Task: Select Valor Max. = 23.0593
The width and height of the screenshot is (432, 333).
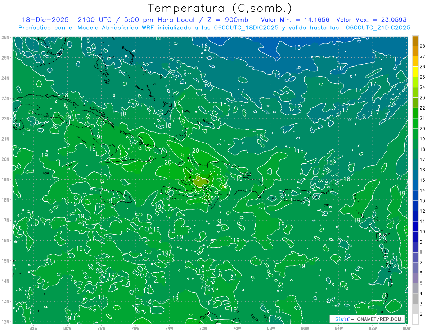Action: tap(371, 20)
